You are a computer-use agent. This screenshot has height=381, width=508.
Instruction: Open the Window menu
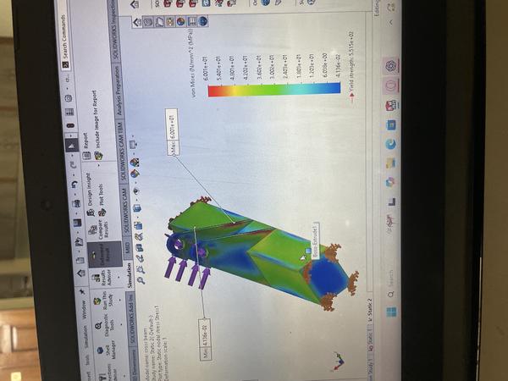coord(84,310)
